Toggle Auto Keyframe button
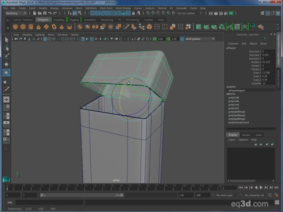283x212 pixels. click(x=270, y=195)
